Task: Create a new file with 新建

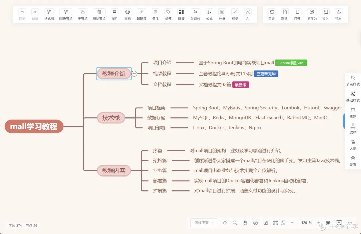Action: click(284, 12)
